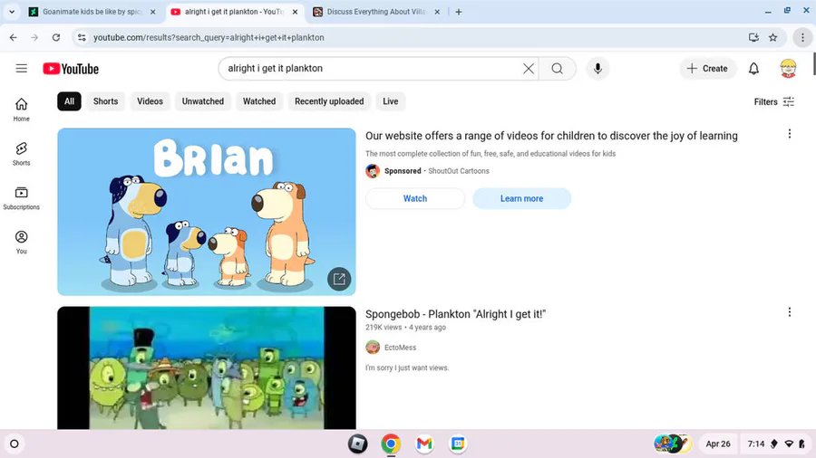Open the YouTube hamburger guide menu

(22, 69)
